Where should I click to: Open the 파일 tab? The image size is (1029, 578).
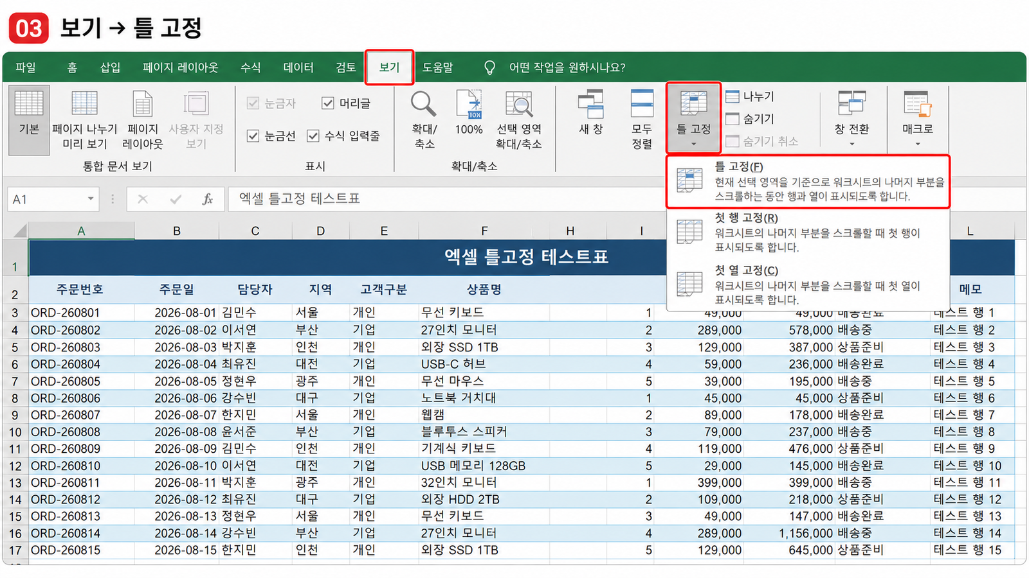click(x=26, y=67)
